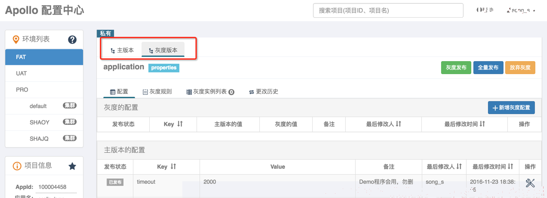
Task: Click the 主版本的配置 section heading
Action: (125, 150)
